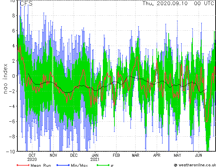
Task: Click the blue Min/Max legend line
Action: click(63, 165)
